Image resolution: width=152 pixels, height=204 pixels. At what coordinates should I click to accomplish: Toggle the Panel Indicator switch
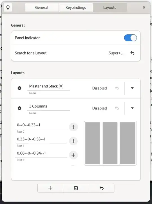coord(130,38)
